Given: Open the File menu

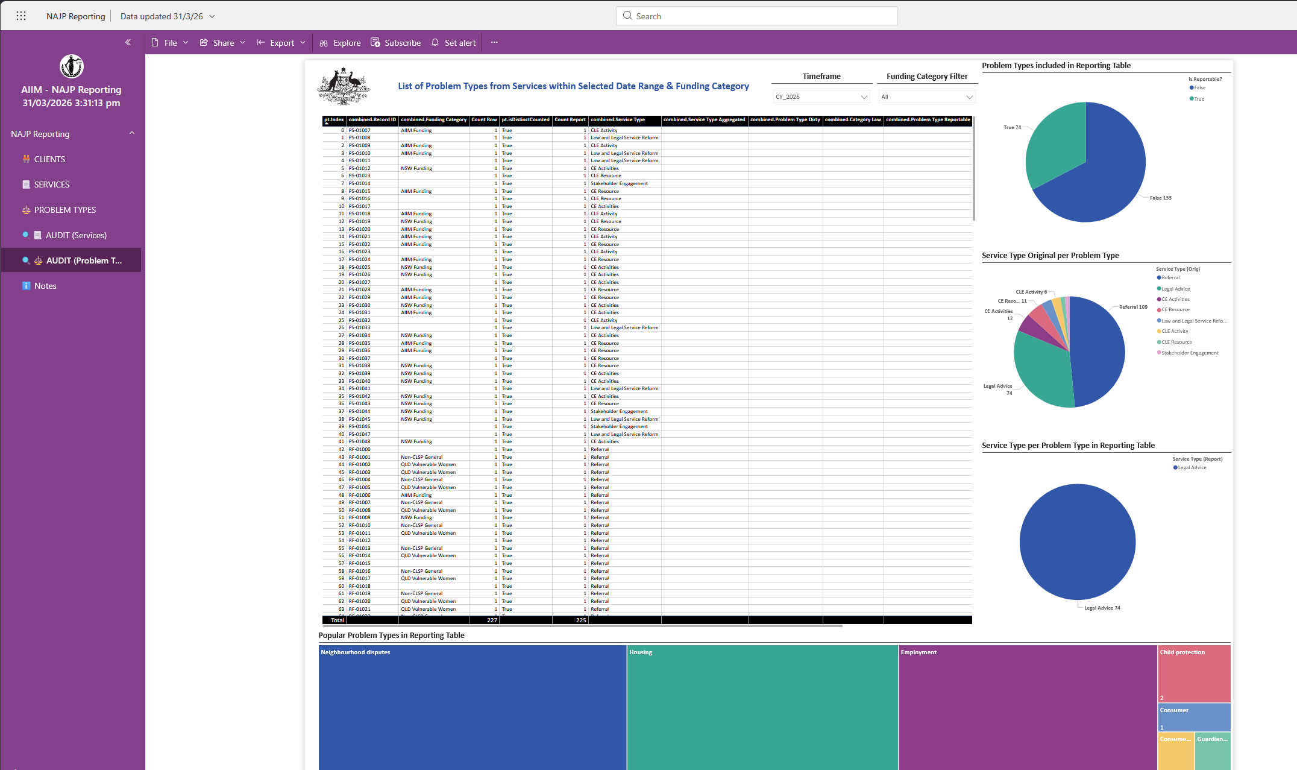Looking at the screenshot, I should tap(170, 43).
